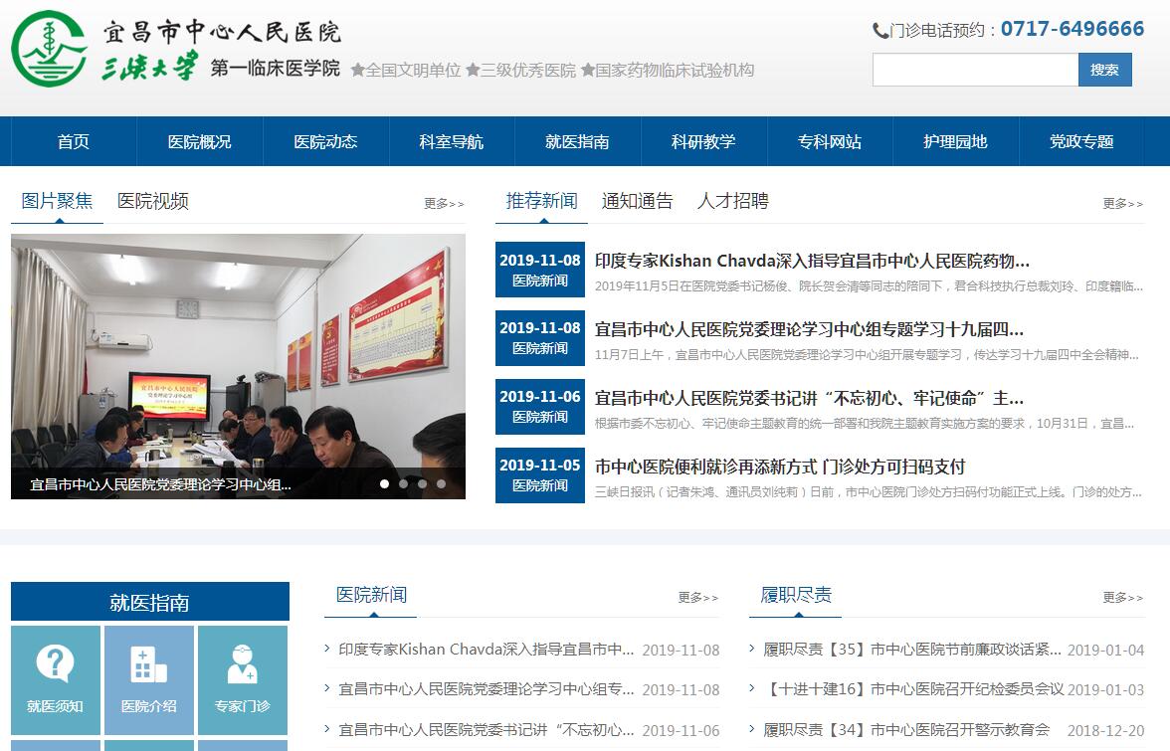Open the 就医须知 question mark icon

55,663
